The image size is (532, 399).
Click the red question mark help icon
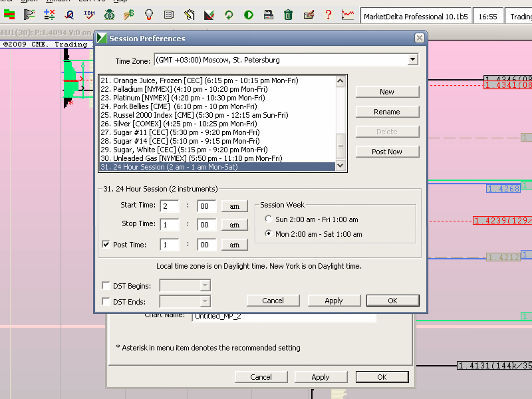pyautogui.click(x=328, y=14)
